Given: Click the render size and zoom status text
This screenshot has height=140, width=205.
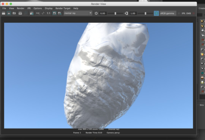Looking at the screenshot, I should point(91,129).
